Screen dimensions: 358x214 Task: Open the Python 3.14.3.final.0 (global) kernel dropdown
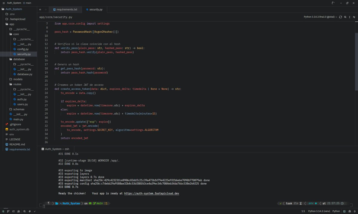click(320, 17)
